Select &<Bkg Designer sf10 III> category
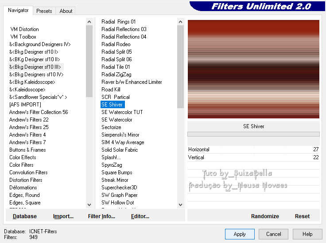 [x=35, y=67]
